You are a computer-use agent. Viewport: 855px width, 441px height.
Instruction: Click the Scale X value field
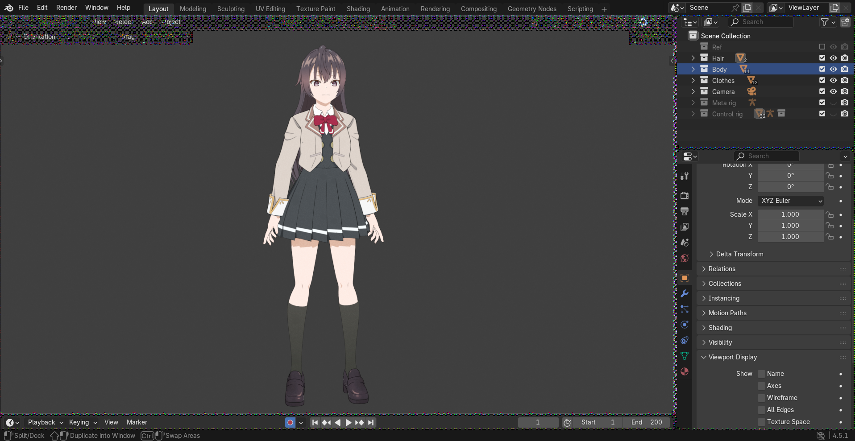point(790,214)
